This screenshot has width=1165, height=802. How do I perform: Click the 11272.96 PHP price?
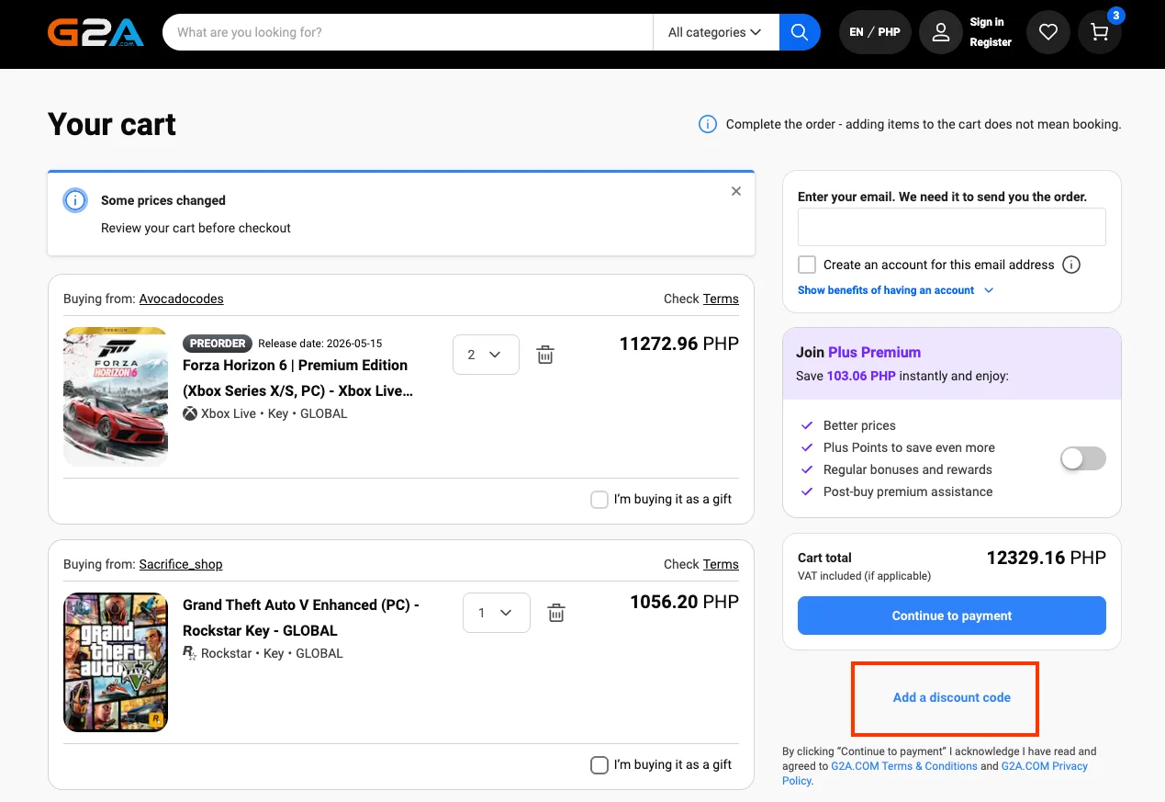point(679,345)
